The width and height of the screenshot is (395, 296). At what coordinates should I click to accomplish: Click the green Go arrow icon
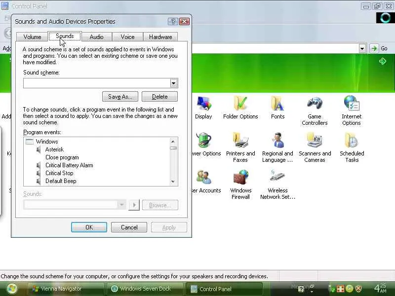tap(374, 48)
